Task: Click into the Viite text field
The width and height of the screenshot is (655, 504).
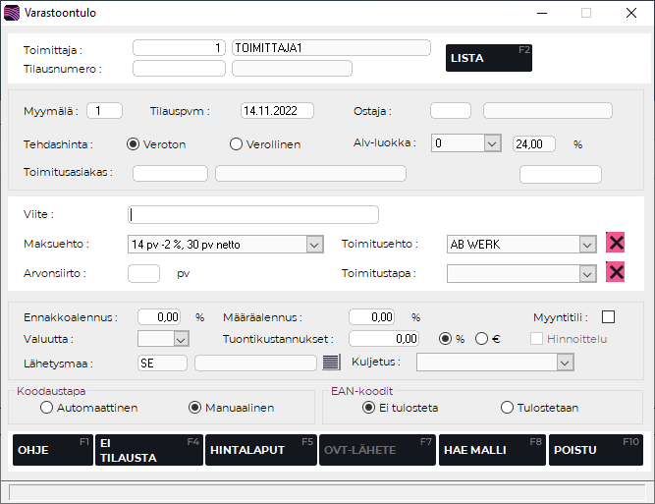Action: [252, 214]
